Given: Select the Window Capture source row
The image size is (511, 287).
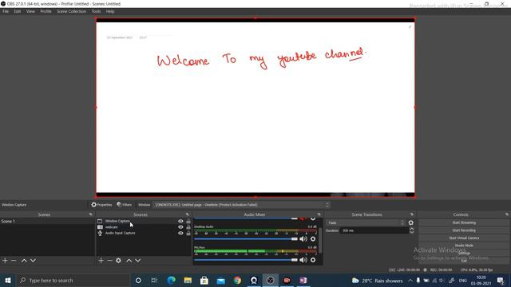Looking at the screenshot, I should coord(144,222).
